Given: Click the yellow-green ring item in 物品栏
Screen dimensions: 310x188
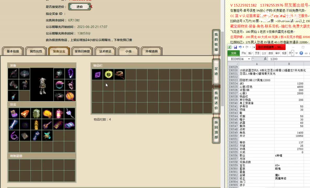Looking at the screenshot, I should coord(109,74).
